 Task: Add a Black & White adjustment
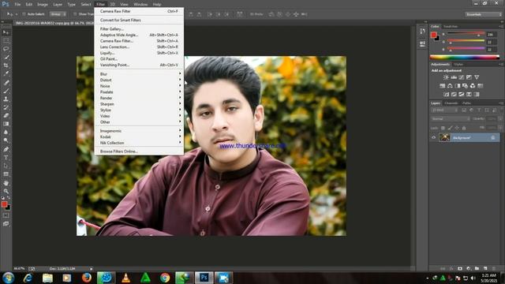(x=458, y=86)
